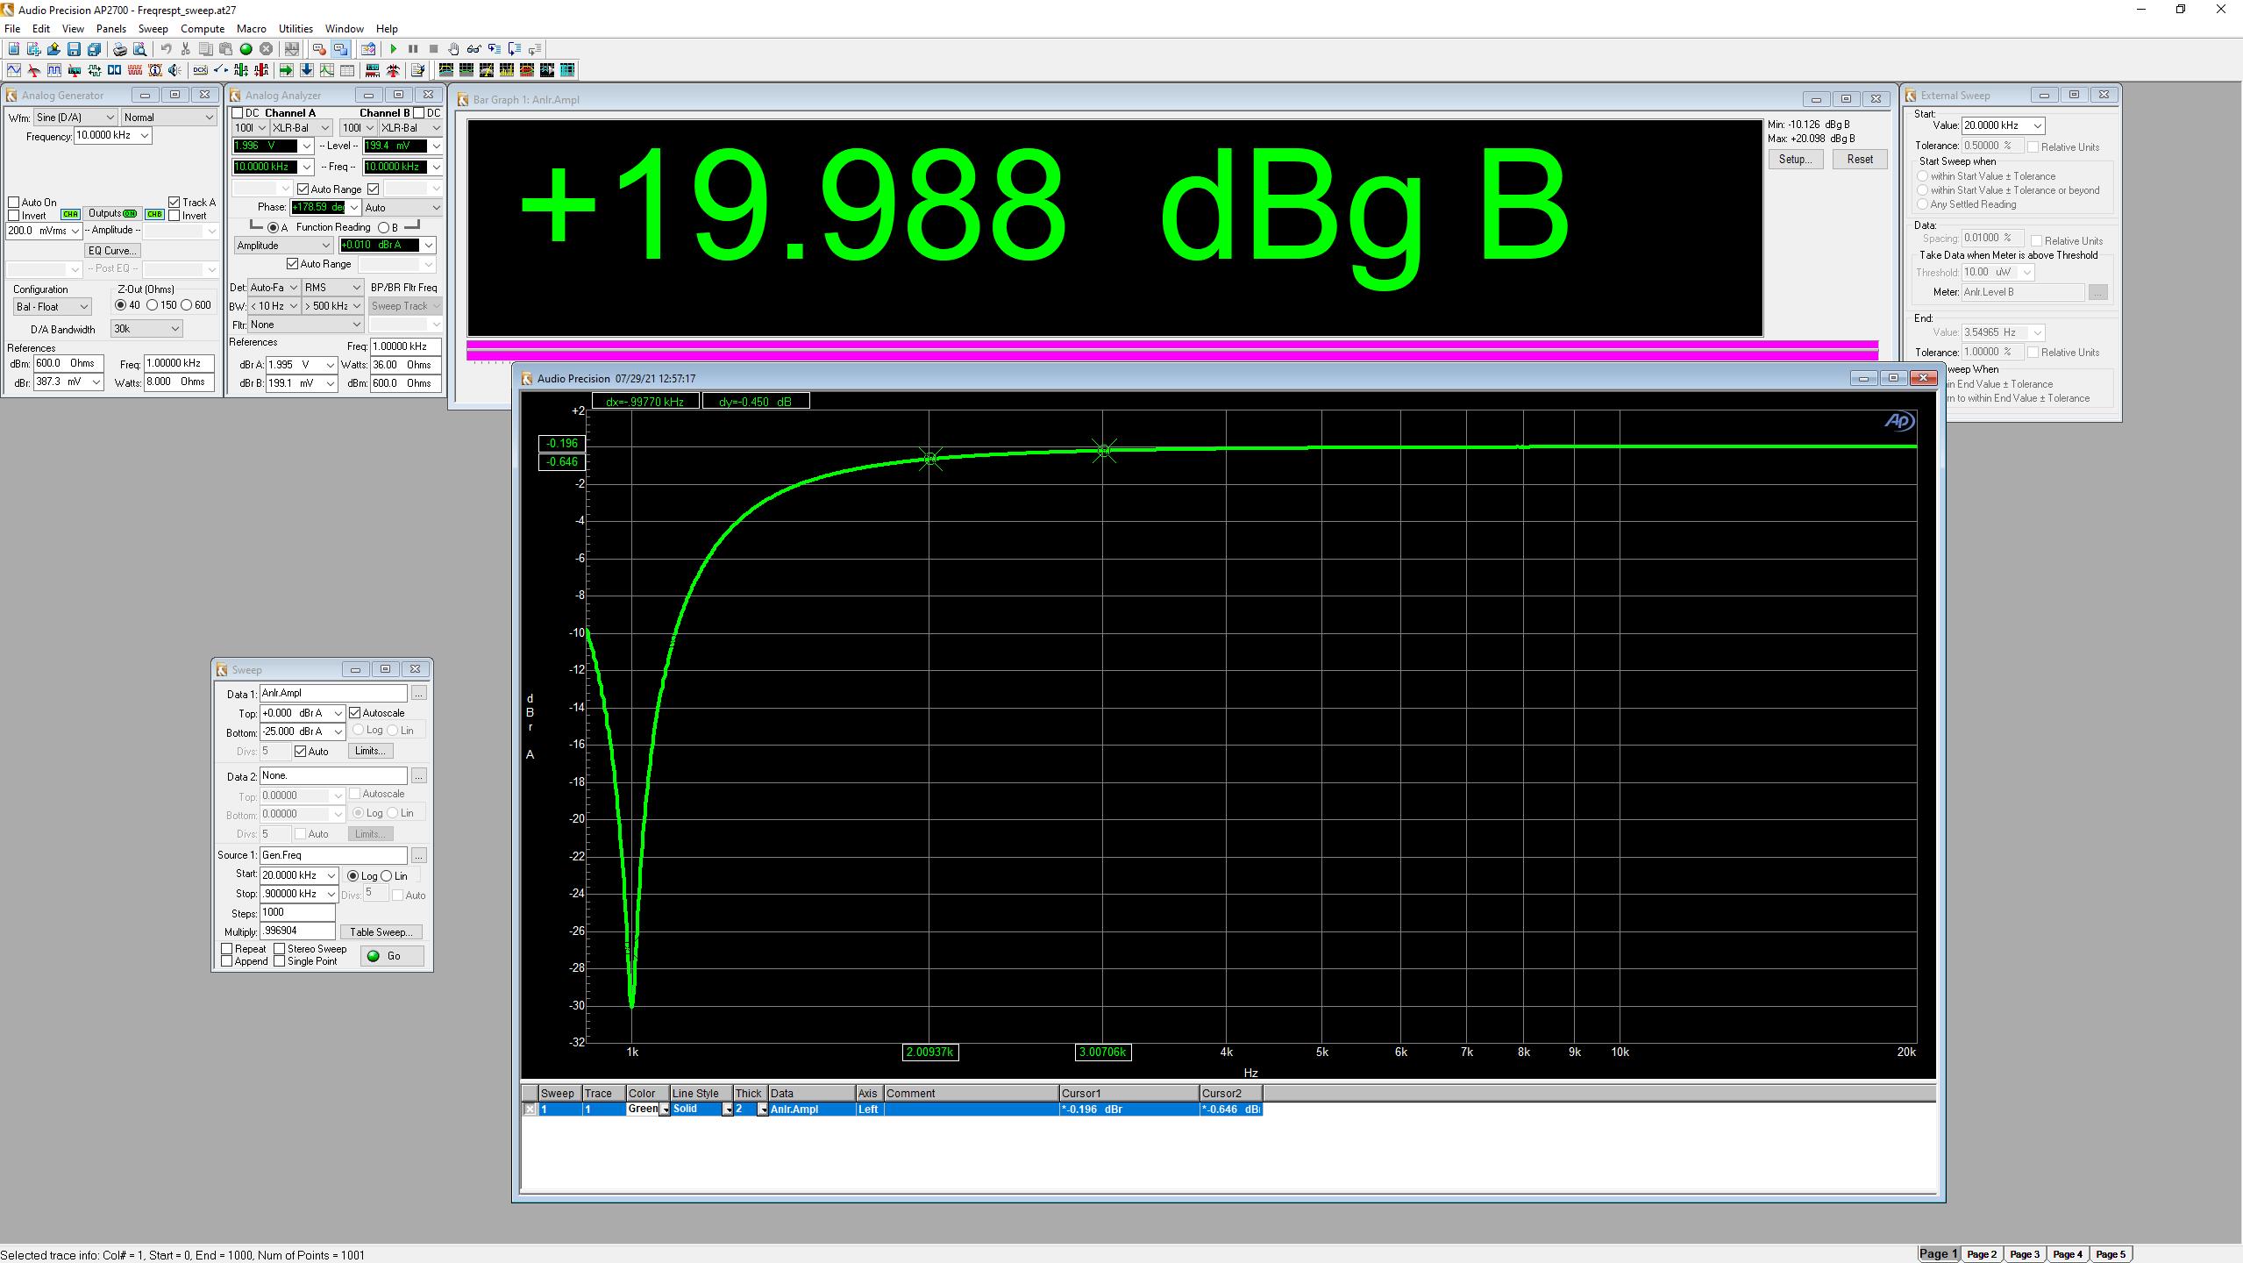Select Function Reading channel B radio
This screenshot has height=1263, width=2243.
[383, 227]
